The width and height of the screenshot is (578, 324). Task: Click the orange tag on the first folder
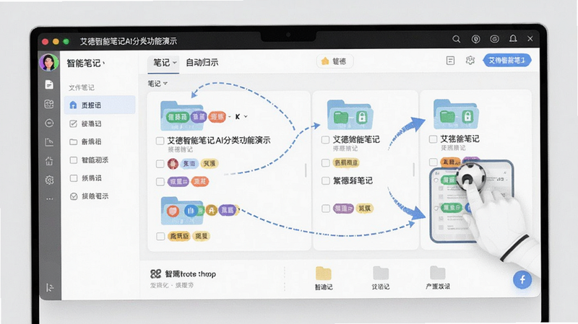coord(217,117)
